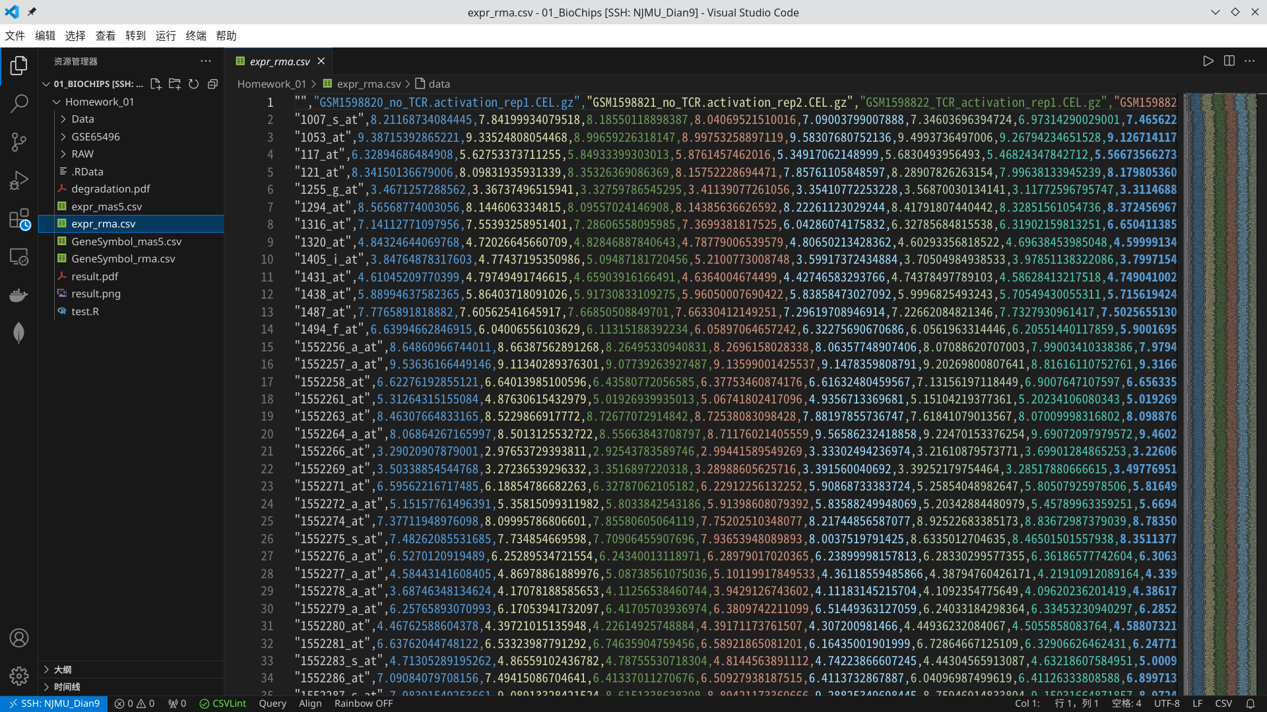Click the SSH: NJMU_Dian9 remote indicator
This screenshot has height=712, width=1267.
[x=53, y=703]
